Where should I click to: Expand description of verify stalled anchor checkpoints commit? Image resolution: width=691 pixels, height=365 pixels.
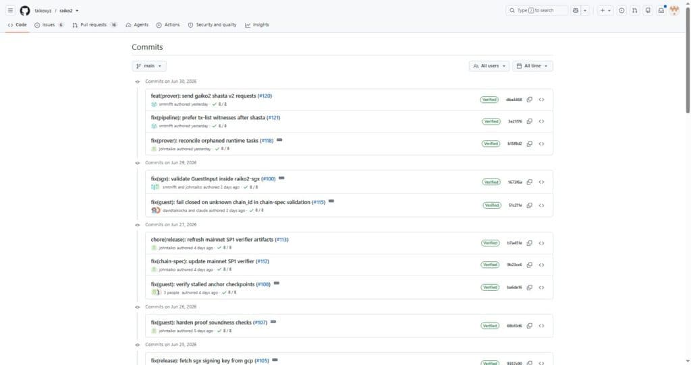277,284
